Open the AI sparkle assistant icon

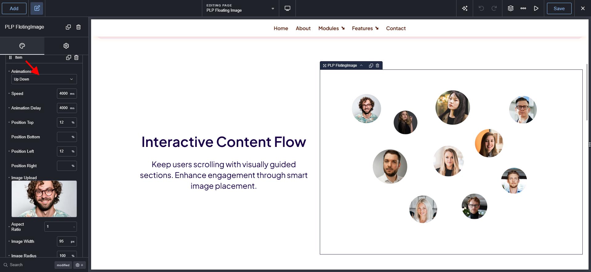[x=465, y=8]
